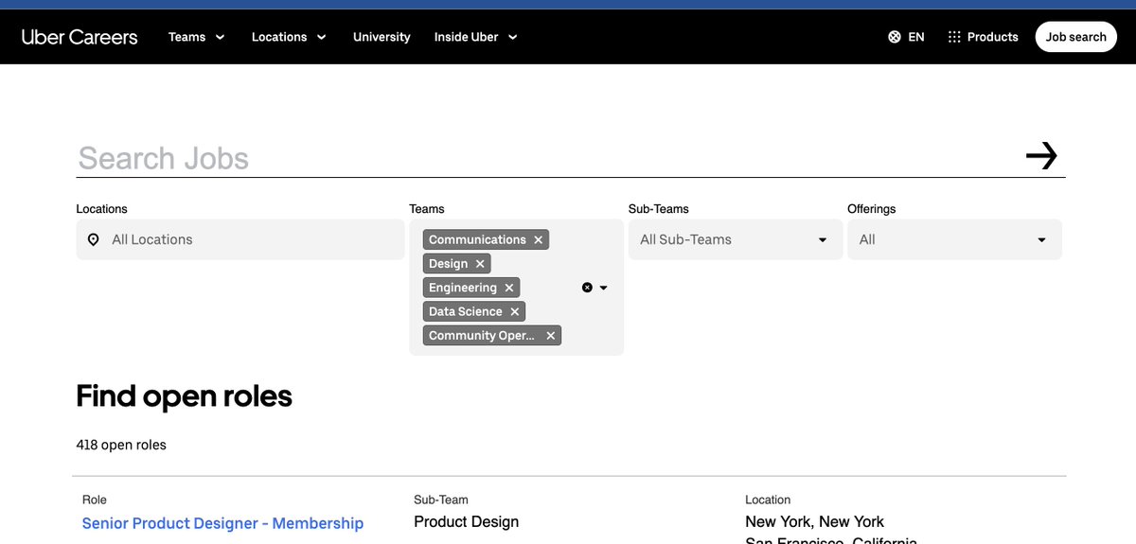1136x544 pixels.
Task: Remove the Design team tag
Action: point(480,264)
